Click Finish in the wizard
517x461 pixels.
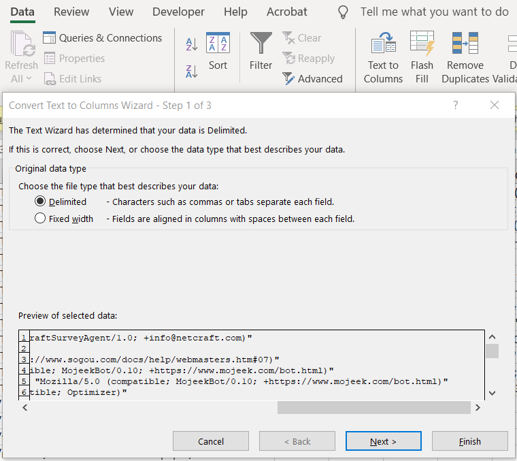(x=470, y=441)
